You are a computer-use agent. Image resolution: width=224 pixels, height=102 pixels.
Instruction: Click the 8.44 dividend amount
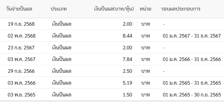coord(127,36)
